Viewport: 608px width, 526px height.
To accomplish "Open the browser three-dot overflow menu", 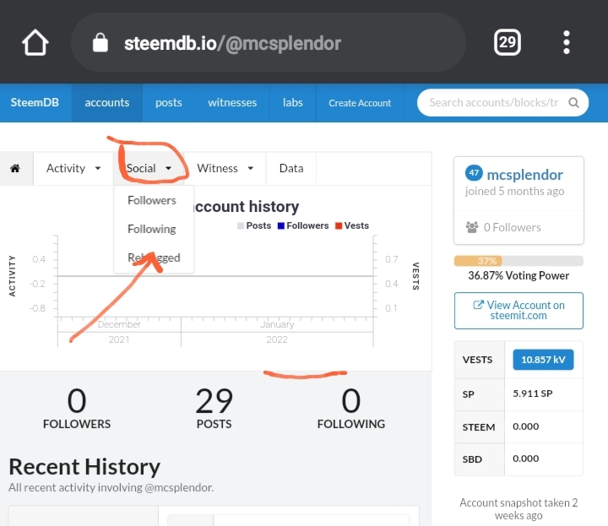I will (x=566, y=42).
